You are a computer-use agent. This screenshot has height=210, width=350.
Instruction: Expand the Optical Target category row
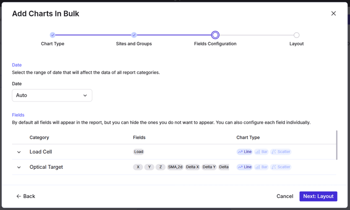coord(19,167)
